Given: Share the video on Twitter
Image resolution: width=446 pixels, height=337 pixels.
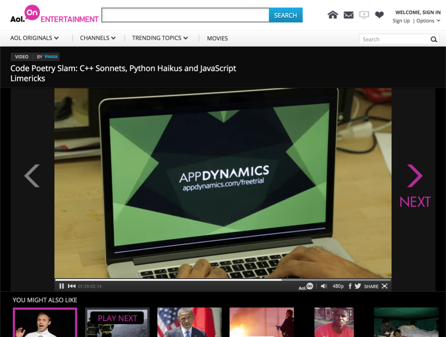Looking at the screenshot, I should (358, 286).
